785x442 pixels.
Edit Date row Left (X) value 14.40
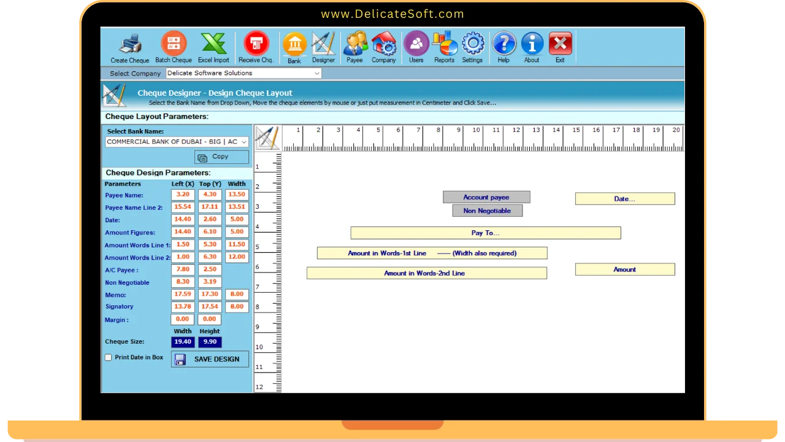click(183, 220)
